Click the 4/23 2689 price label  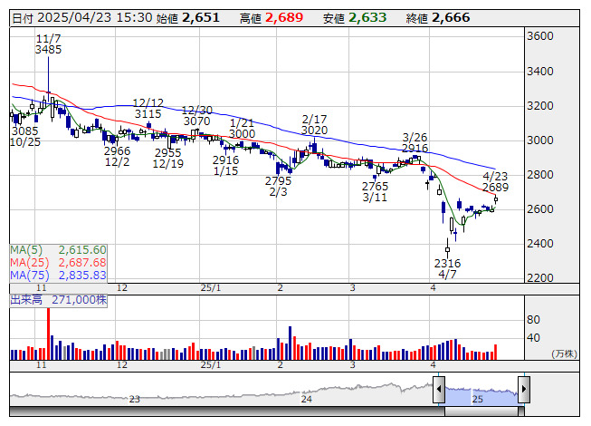point(495,181)
